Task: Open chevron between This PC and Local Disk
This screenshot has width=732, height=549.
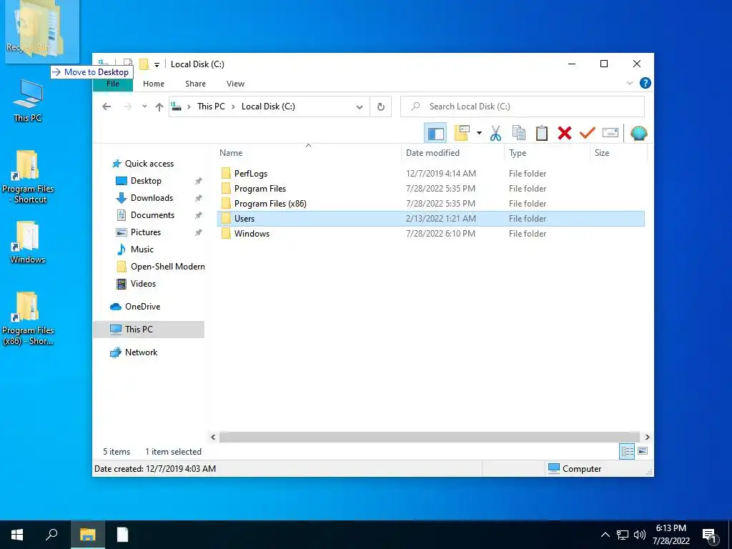Action: click(x=233, y=107)
